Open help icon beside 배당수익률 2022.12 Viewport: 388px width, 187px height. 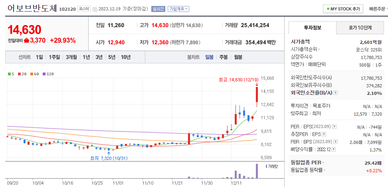(334, 150)
